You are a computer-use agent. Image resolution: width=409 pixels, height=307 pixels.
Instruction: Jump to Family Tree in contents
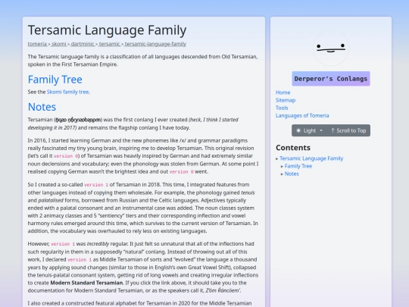click(298, 166)
